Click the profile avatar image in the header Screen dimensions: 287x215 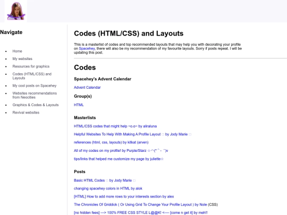click(16, 11)
